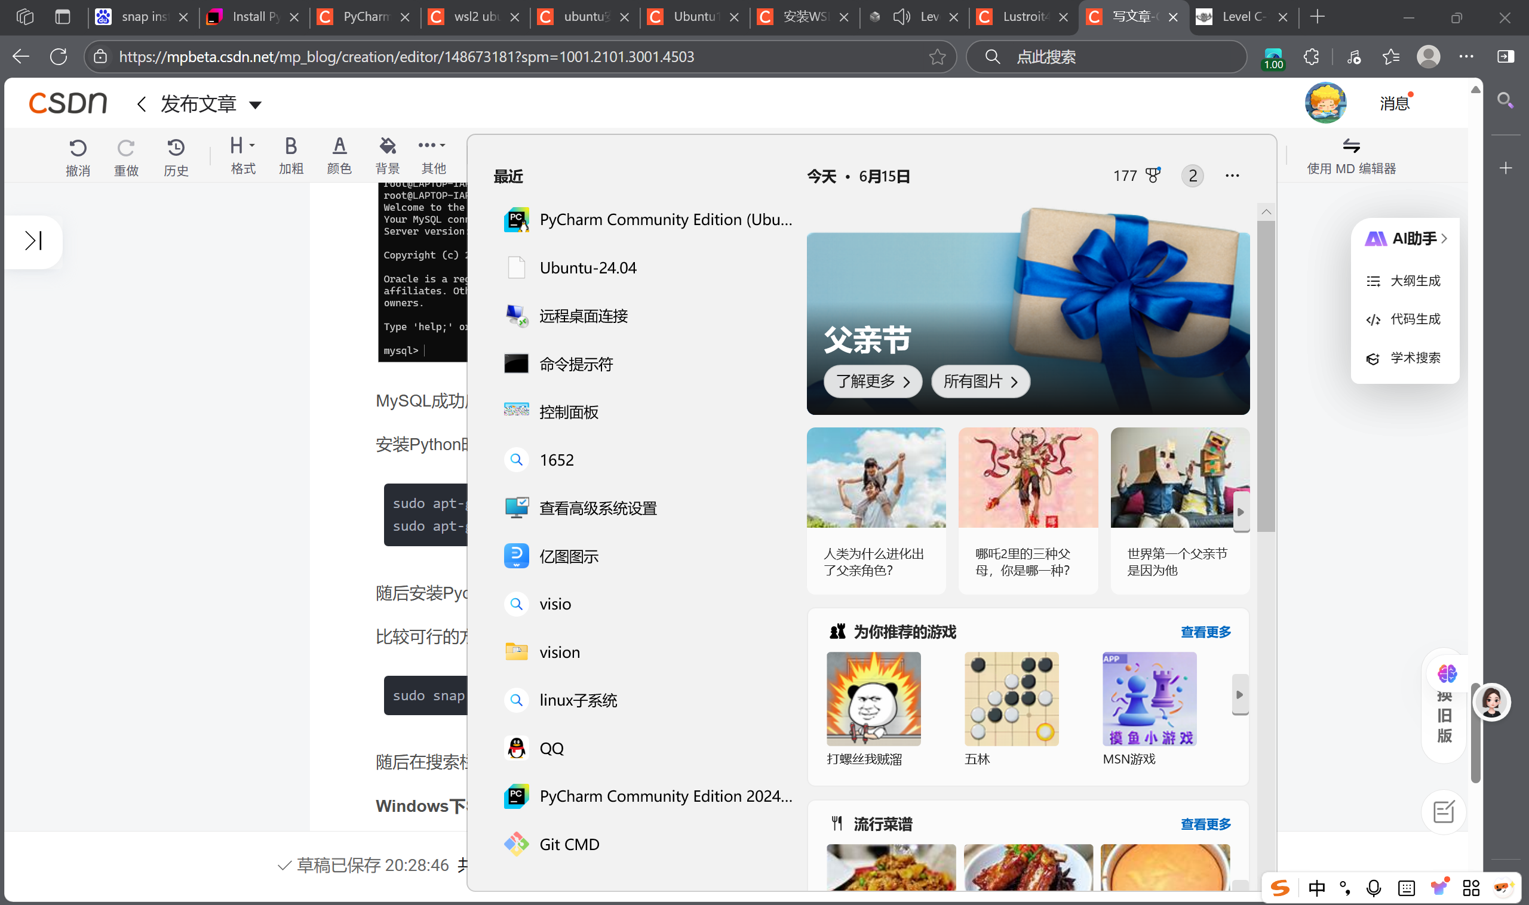This screenshot has height=905, width=1529.
Task: Toggle Bold (加粗) formatting
Action: 290,146
